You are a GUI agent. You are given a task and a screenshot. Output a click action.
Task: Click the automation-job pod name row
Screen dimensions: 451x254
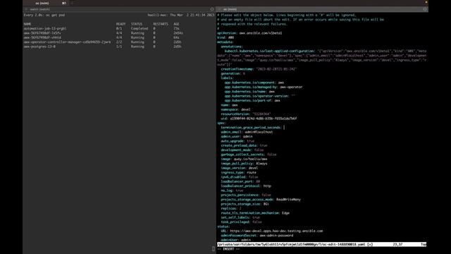coord(45,28)
